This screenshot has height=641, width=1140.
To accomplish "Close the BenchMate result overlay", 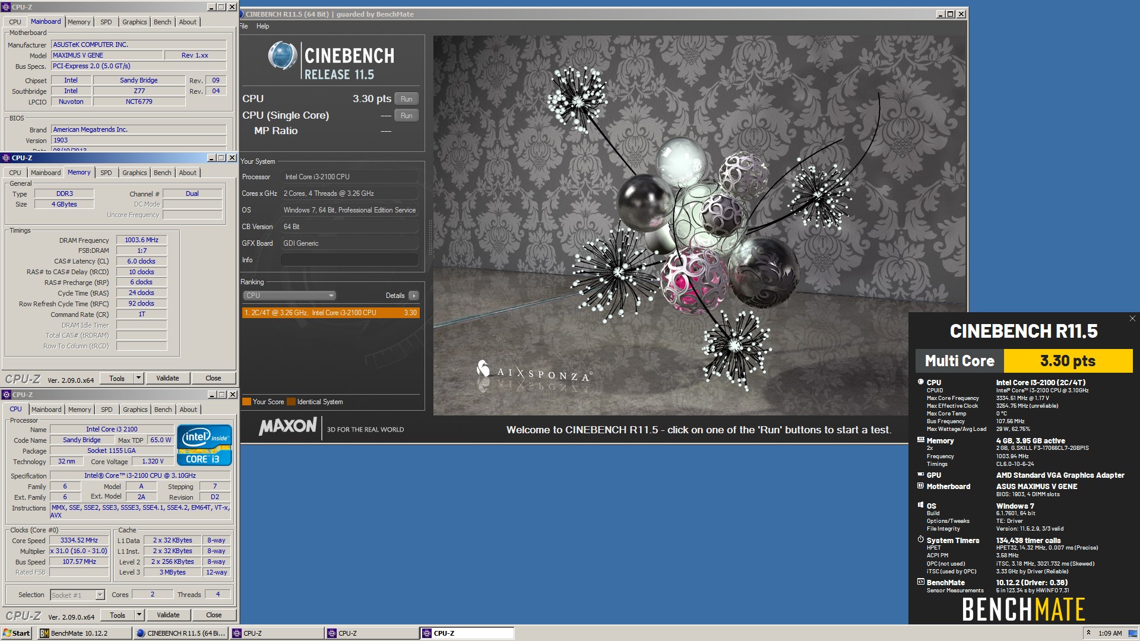I will pyautogui.click(x=1132, y=319).
